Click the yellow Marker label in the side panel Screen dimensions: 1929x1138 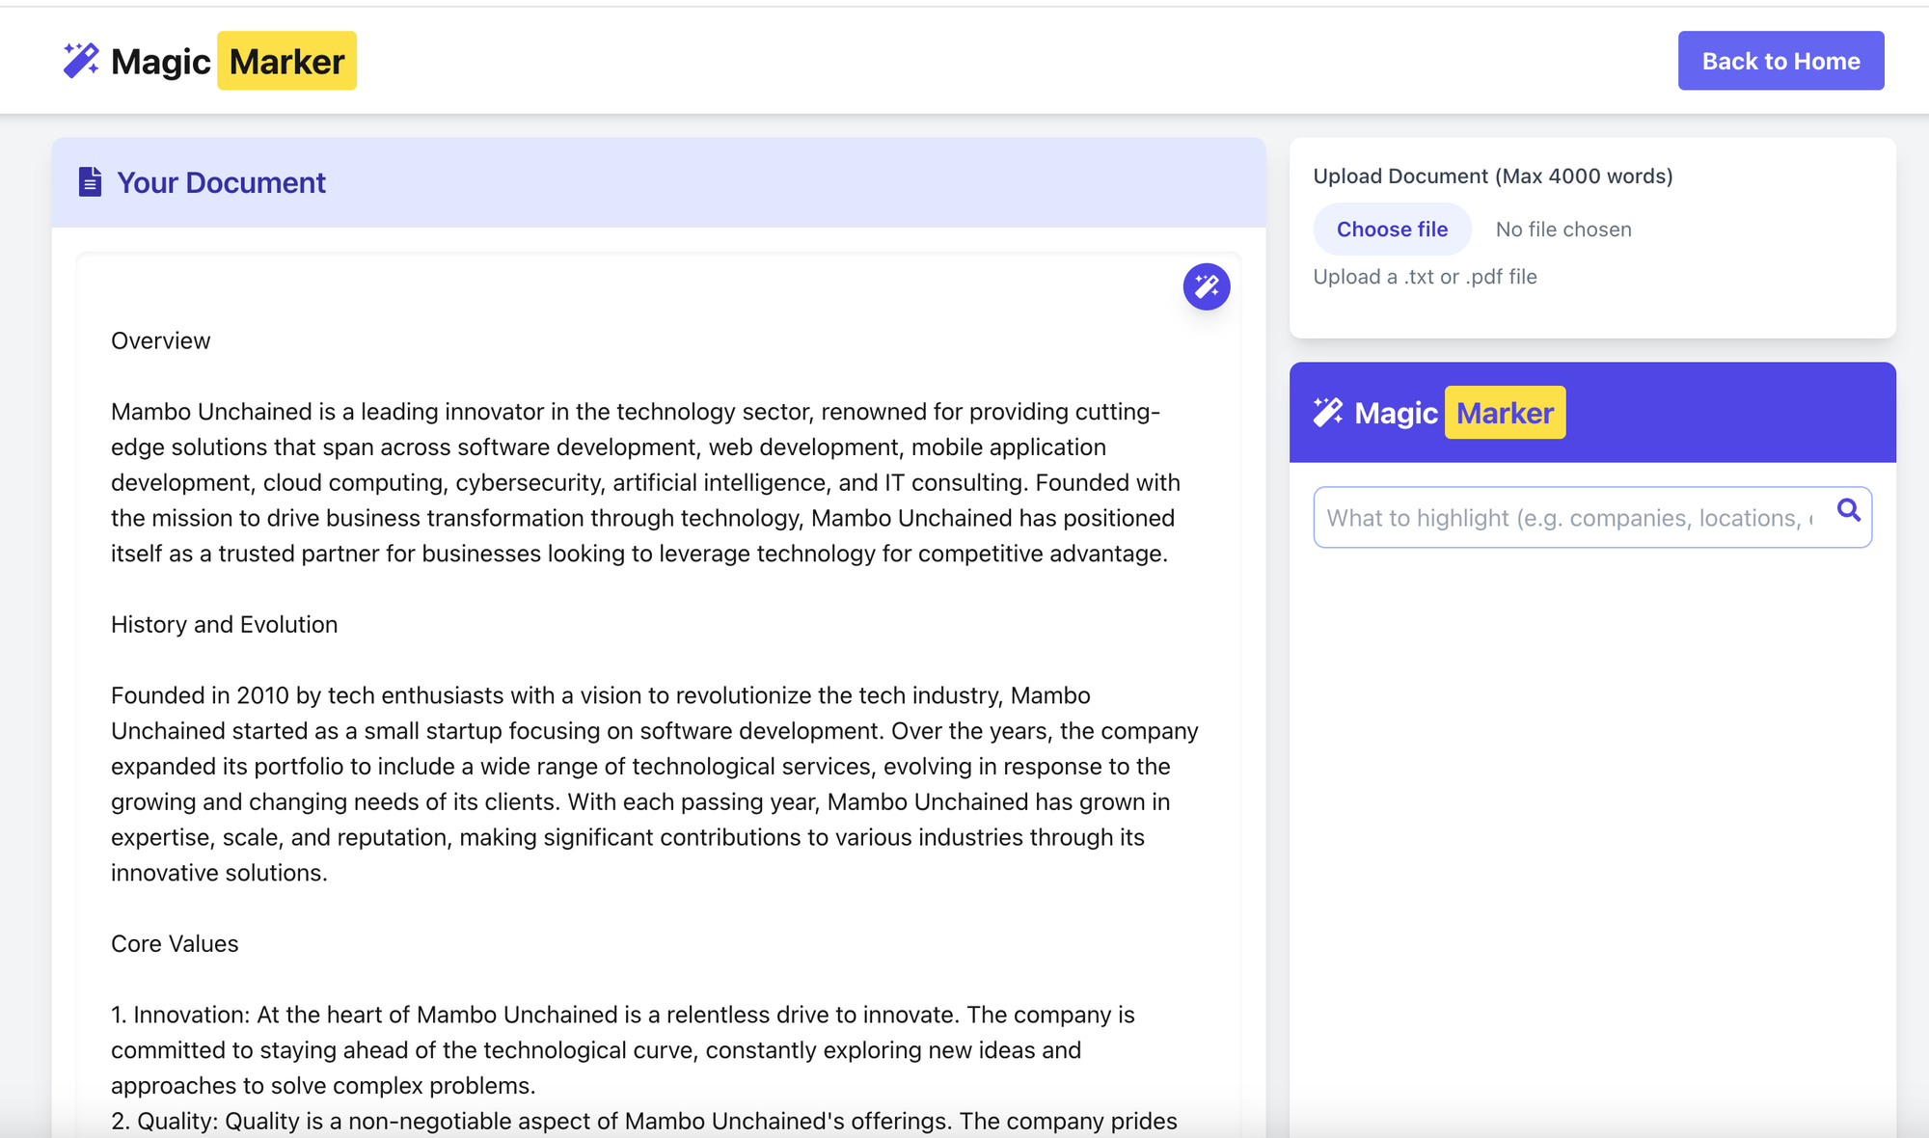pos(1504,413)
